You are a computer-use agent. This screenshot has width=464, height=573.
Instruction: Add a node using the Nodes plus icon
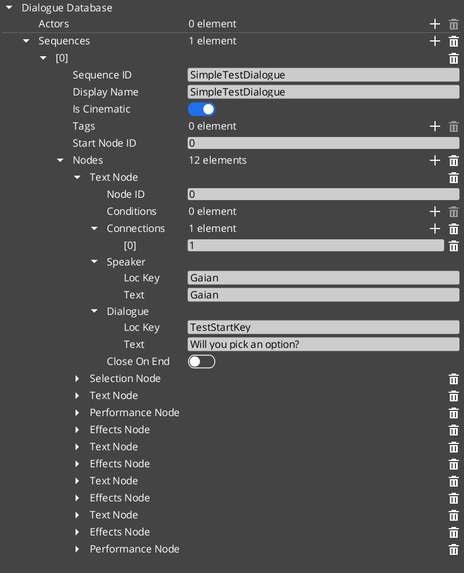pos(435,160)
